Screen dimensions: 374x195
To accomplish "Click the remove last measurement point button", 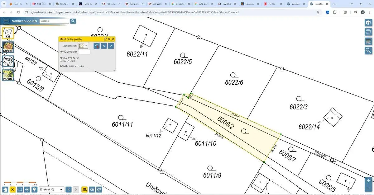I will coord(97,46).
